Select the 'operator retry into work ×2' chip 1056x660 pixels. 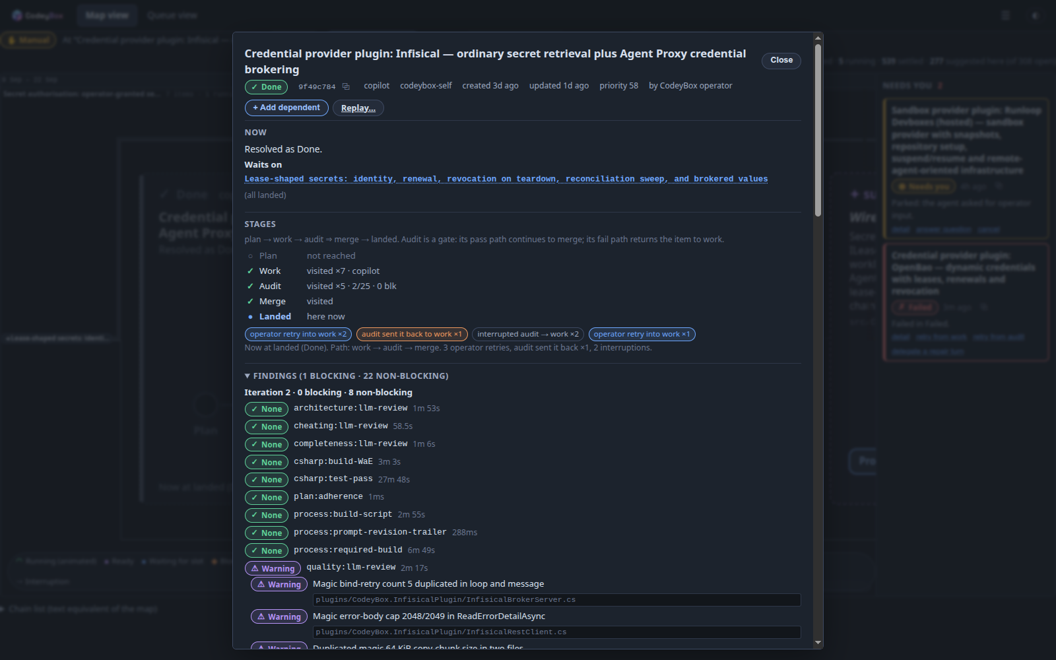click(298, 335)
